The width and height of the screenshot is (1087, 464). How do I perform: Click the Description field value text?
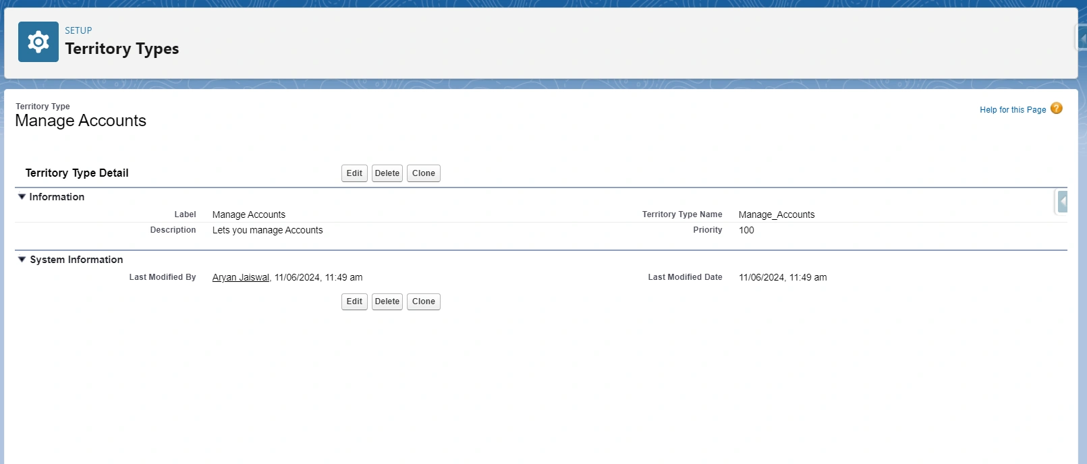pos(267,230)
